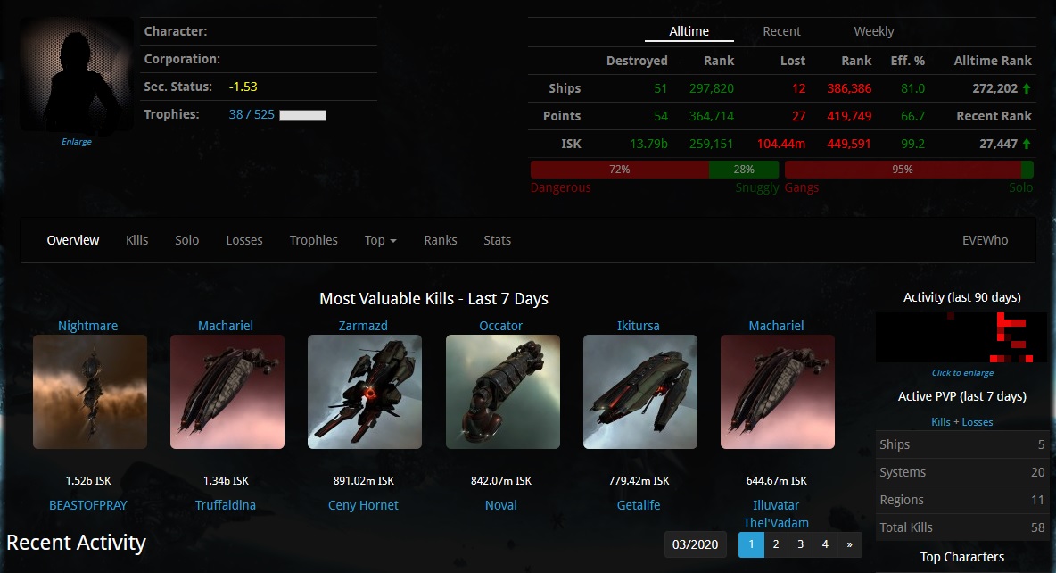Screen dimensions: 1056x573
Task: Switch to the Weekly stats tab
Action: 873,31
